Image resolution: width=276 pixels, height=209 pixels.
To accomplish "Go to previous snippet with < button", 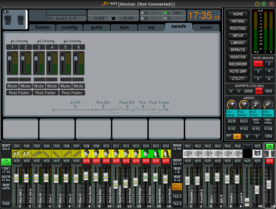I will coord(231,91).
